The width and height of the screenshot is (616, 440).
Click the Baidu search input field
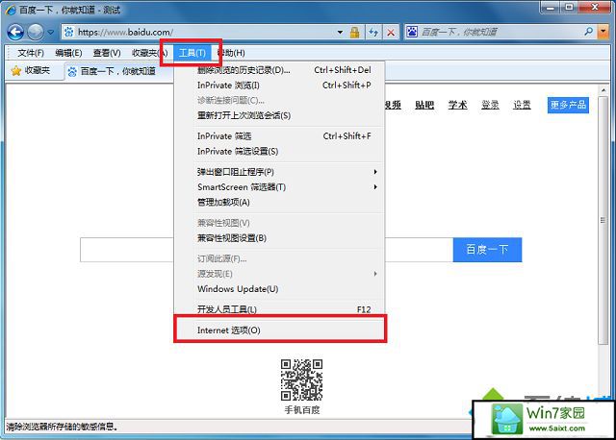(x=267, y=250)
